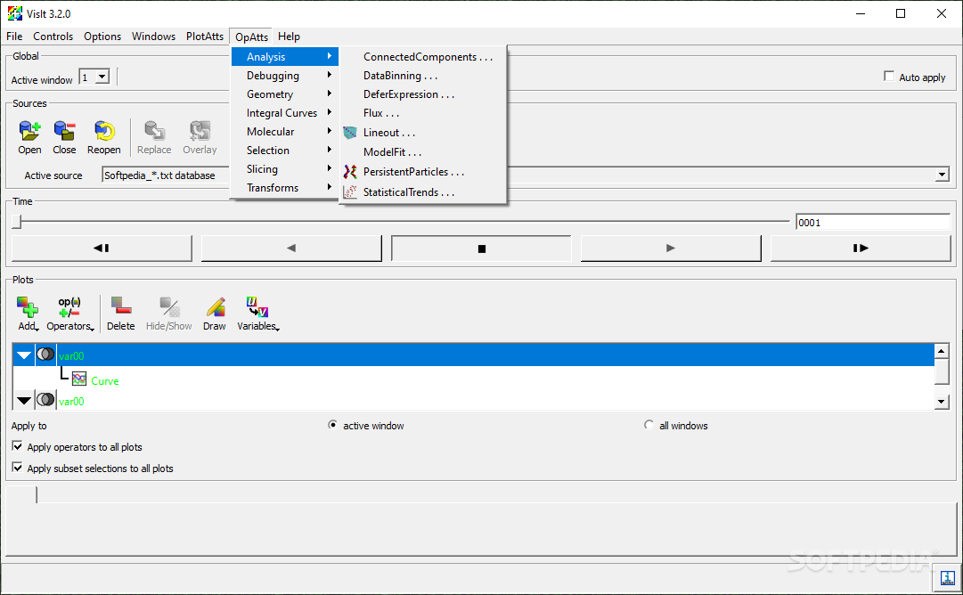Click the time slider handle

pos(17,221)
